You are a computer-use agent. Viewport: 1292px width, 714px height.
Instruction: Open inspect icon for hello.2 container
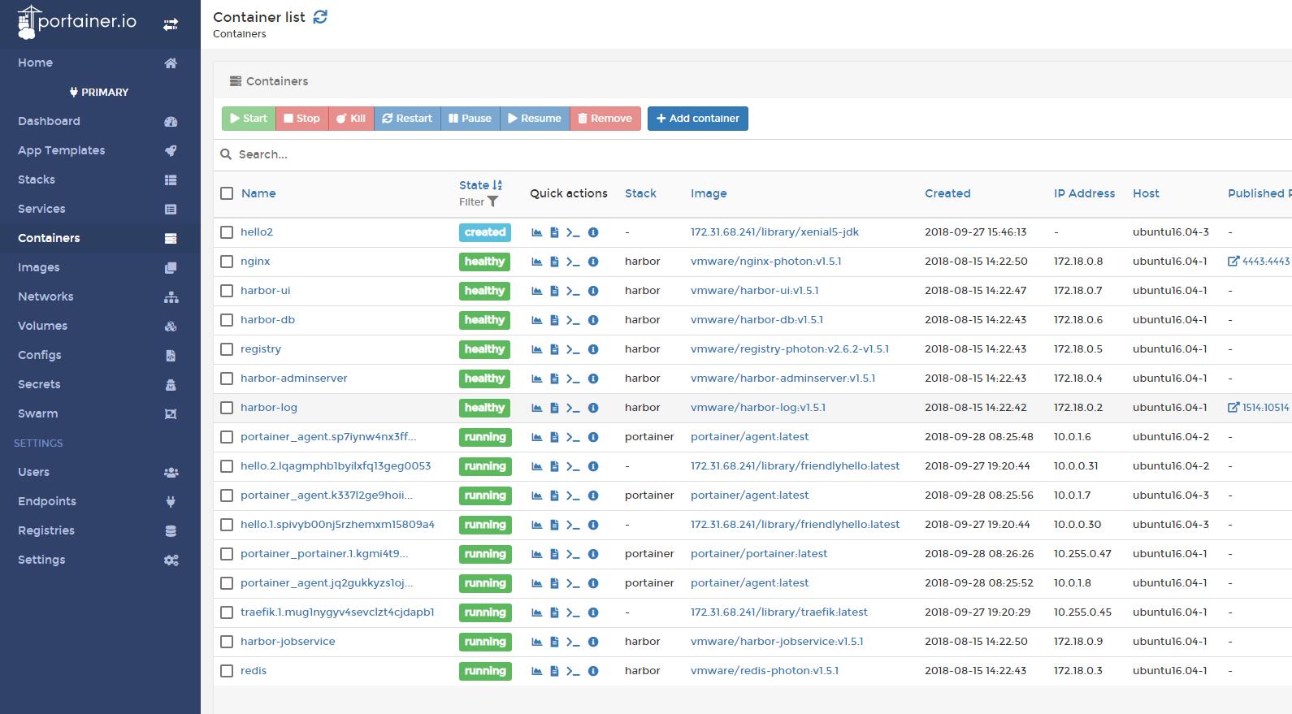click(593, 466)
